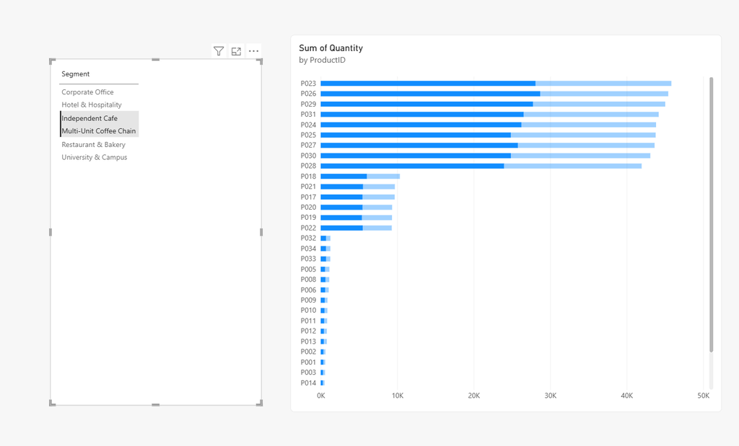739x446 pixels.
Task: Click the P008 product label
Action: [x=308, y=280]
